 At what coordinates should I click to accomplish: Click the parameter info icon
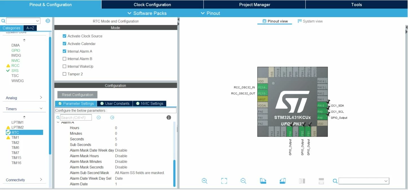click(169, 117)
